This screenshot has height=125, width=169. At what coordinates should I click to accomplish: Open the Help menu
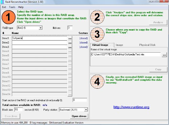[21, 7]
